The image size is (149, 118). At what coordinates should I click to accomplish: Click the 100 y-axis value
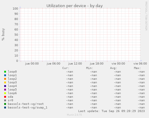point(15,8)
